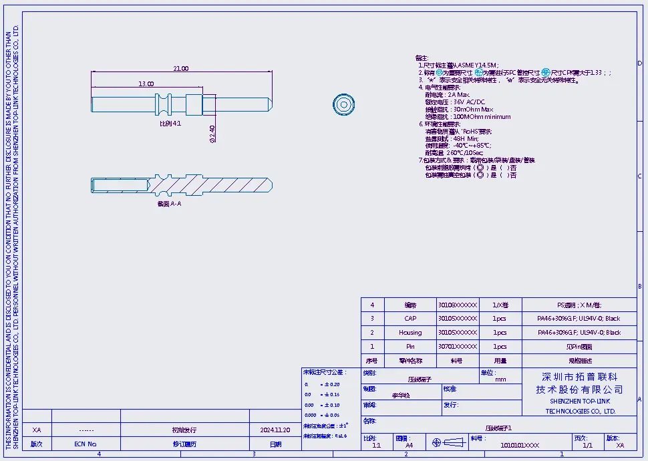Click the 'SHENZHEN TOP-LINK' company name text

point(579,402)
